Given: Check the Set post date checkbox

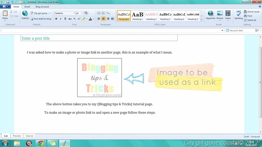Looking at the screenshot, I should 227,31.
